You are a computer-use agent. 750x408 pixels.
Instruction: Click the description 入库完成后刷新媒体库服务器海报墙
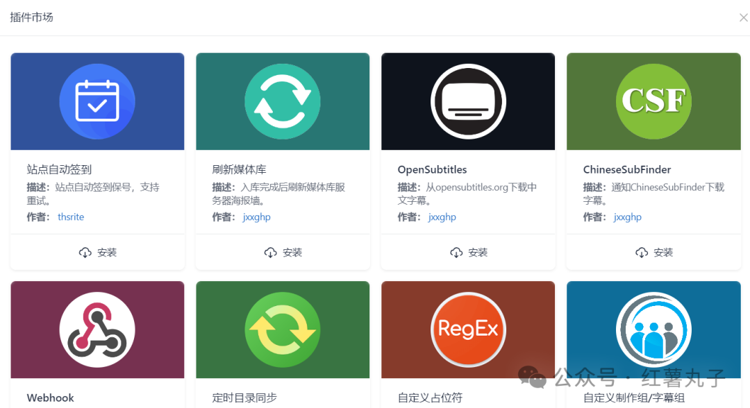pos(279,194)
